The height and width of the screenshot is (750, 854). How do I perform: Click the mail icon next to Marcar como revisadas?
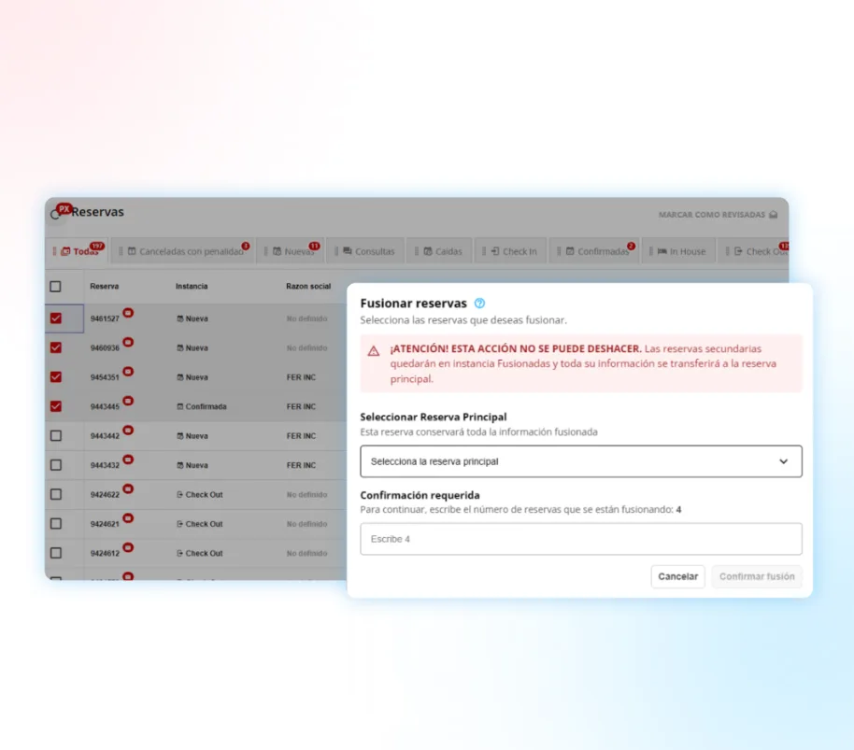773,215
